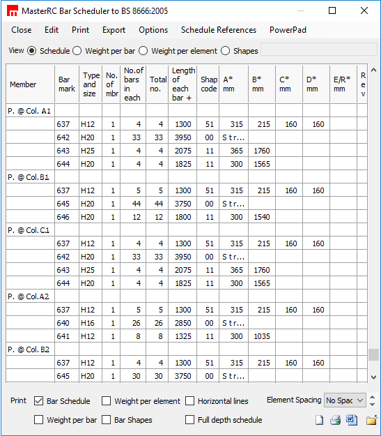Click the Length of each bar header
Screen dimensions: 381x436
(182, 84)
